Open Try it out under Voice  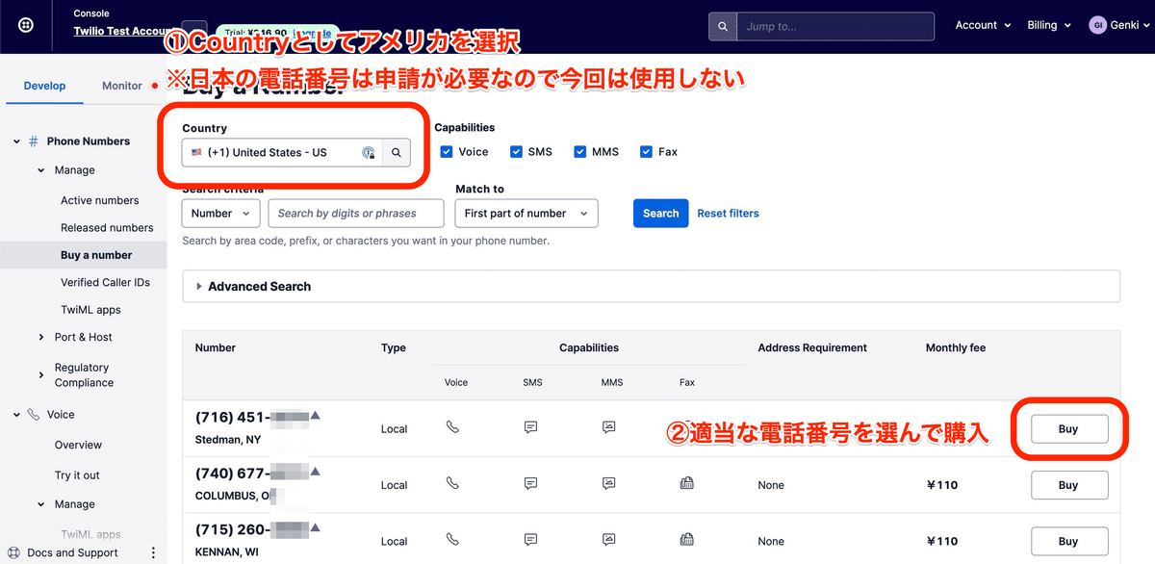77,475
